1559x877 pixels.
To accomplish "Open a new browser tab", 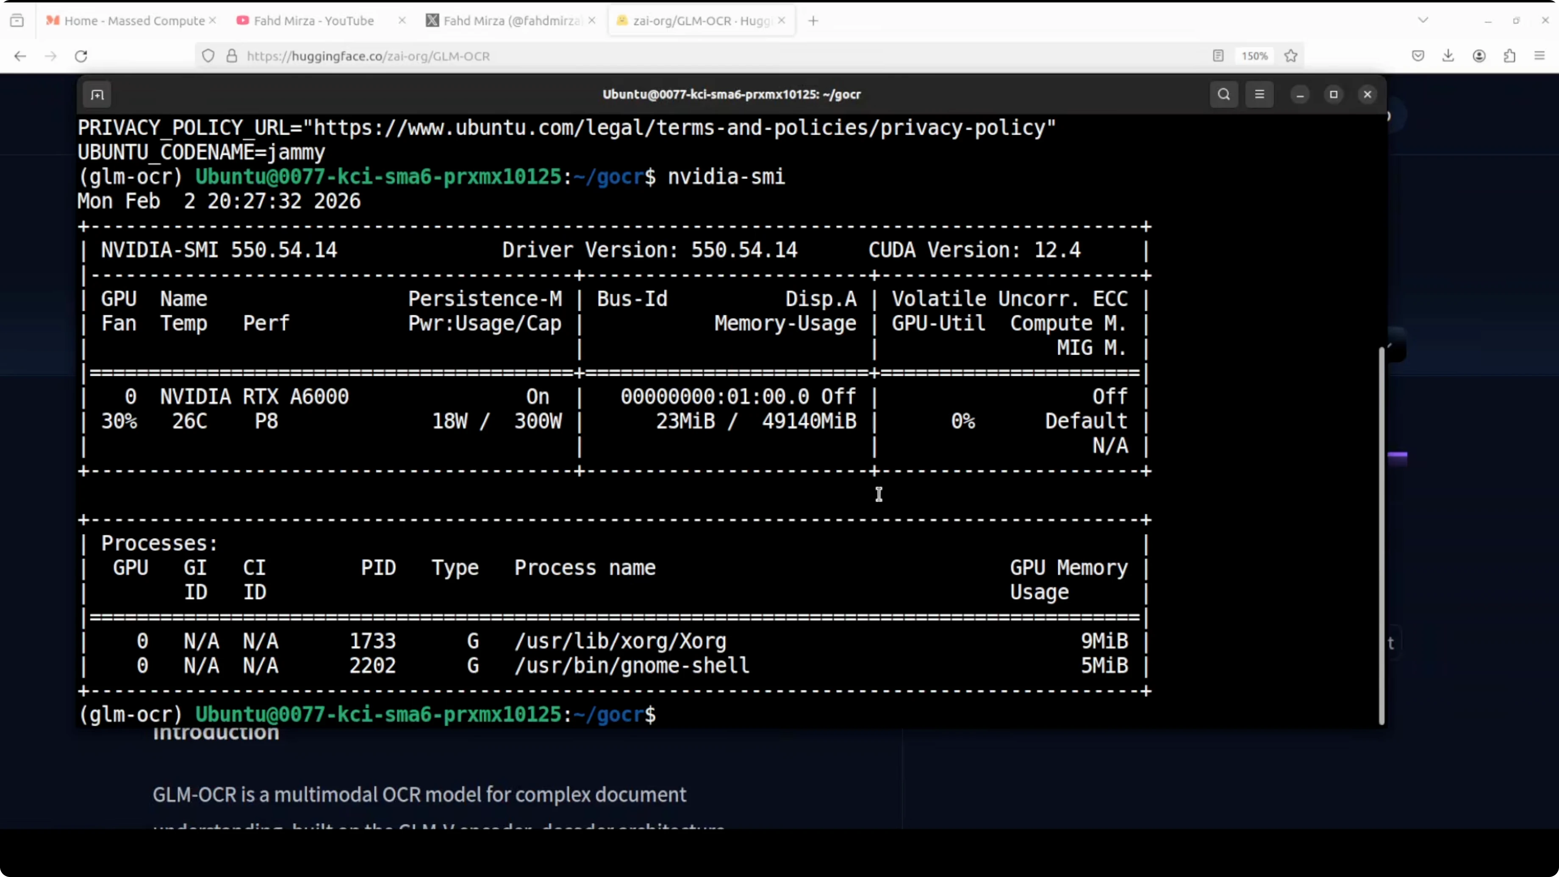I will point(813,21).
